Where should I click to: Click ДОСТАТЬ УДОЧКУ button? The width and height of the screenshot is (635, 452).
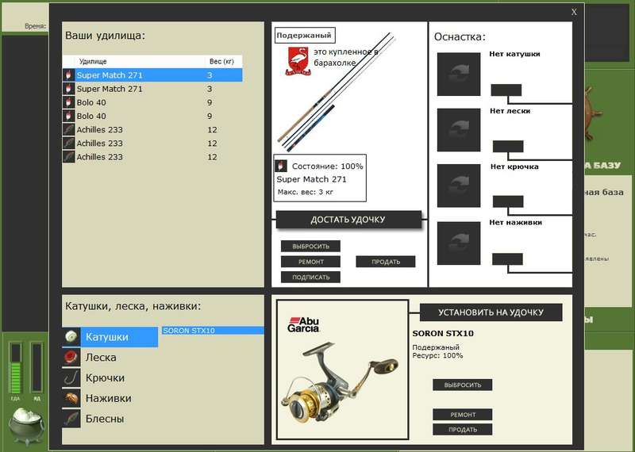pos(348,220)
